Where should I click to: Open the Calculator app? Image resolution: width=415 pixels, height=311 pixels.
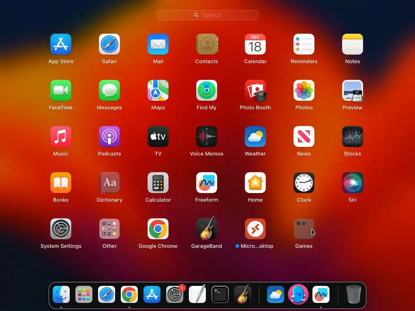158,183
